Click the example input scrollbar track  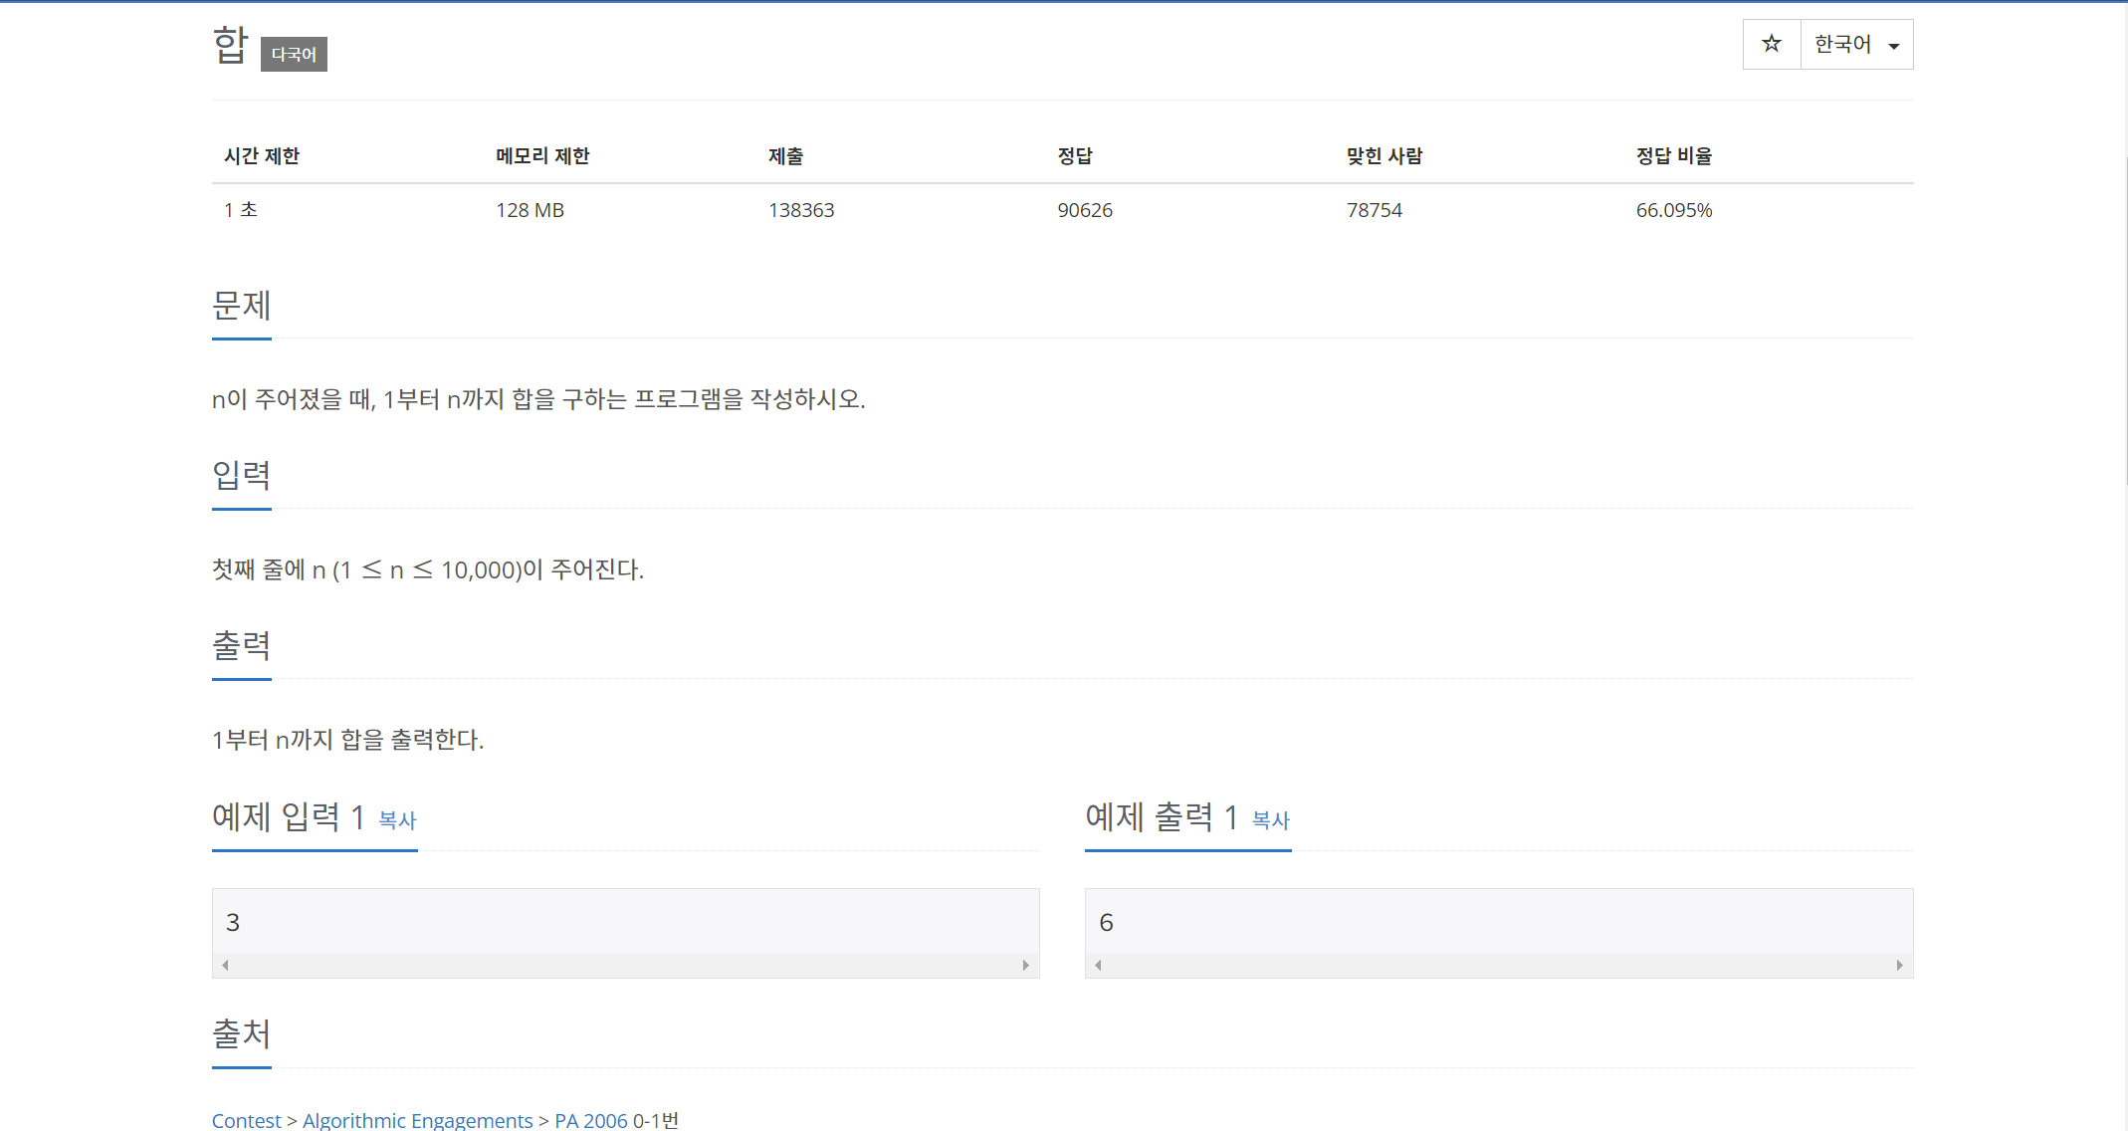(625, 965)
